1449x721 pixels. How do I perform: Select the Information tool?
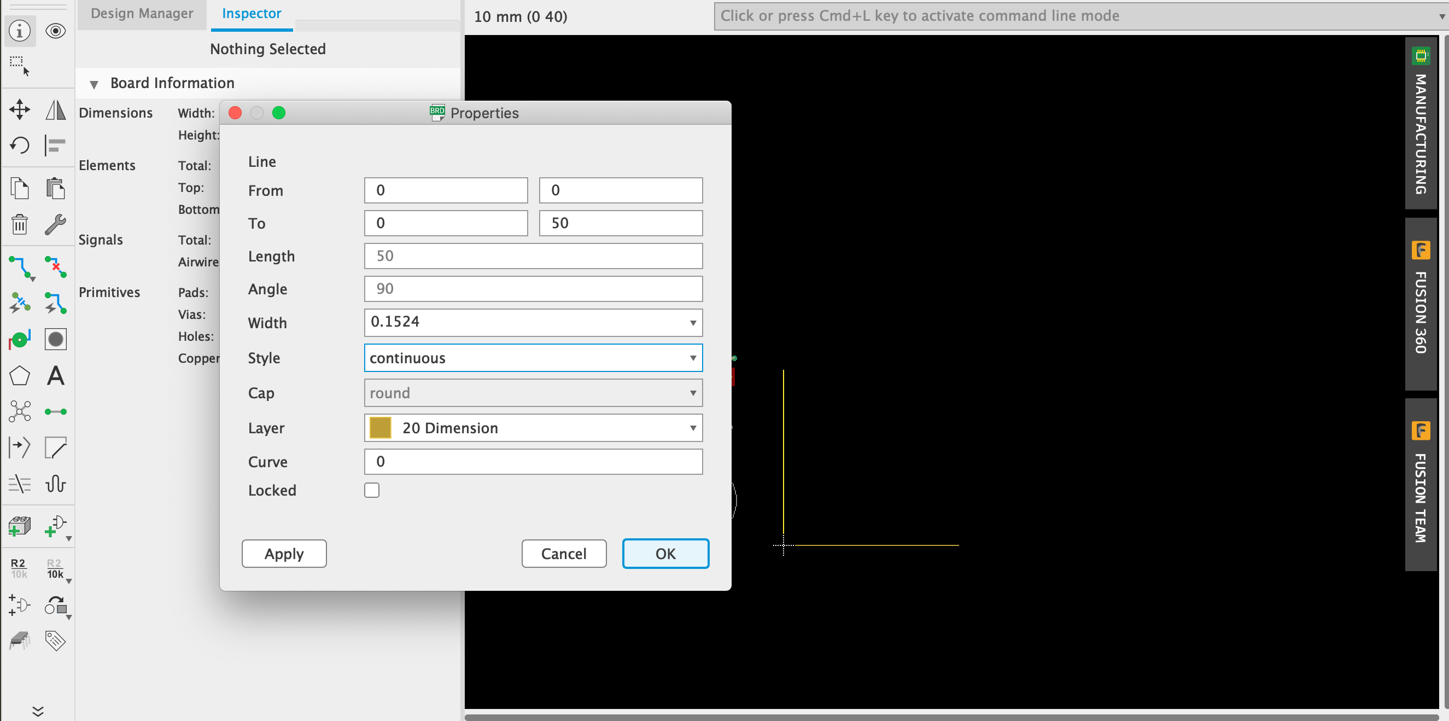(20, 31)
